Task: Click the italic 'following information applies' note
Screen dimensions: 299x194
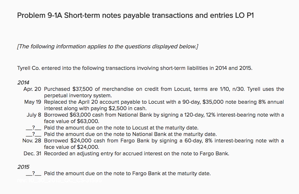Action: click(108, 47)
